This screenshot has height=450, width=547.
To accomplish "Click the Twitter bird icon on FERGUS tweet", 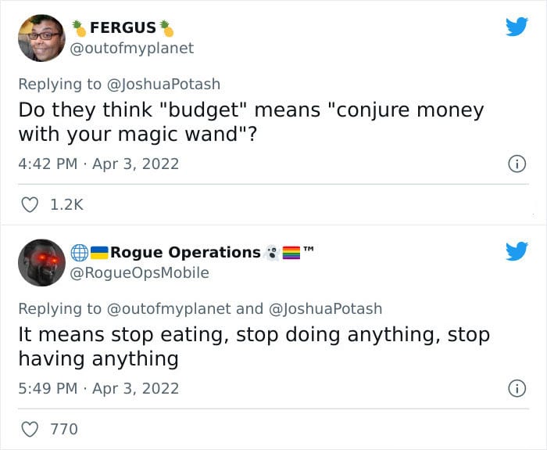I will click(517, 26).
